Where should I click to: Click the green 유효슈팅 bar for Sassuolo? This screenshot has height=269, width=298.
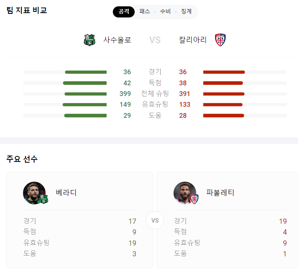pos(84,105)
